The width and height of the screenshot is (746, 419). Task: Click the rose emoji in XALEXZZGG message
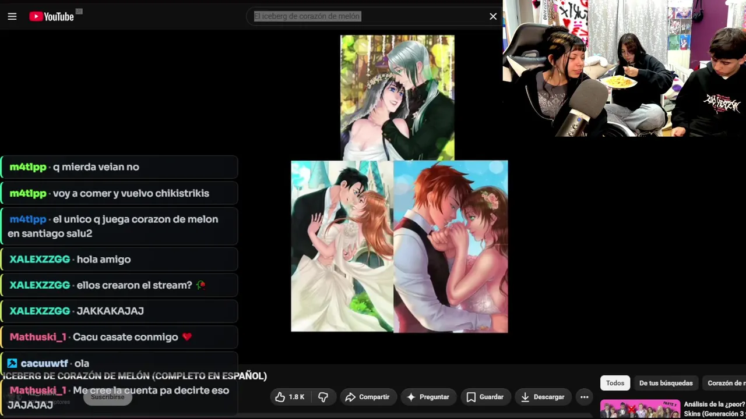(x=201, y=285)
